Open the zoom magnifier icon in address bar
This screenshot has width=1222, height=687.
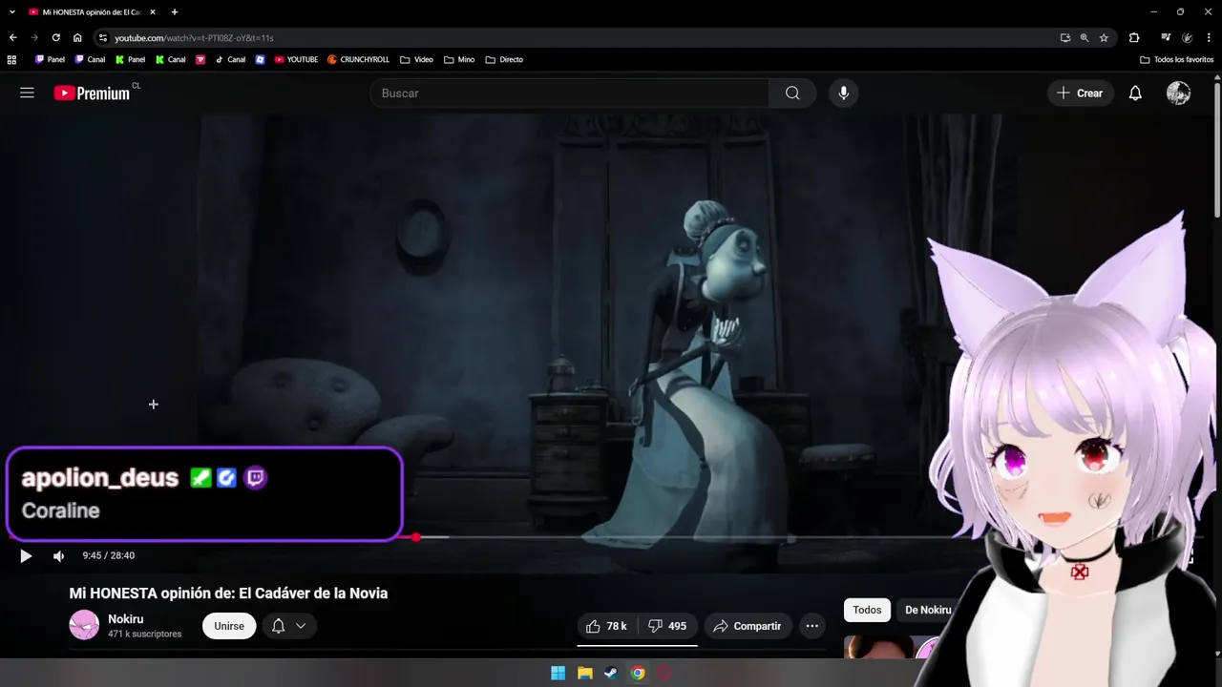click(x=1085, y=37)
